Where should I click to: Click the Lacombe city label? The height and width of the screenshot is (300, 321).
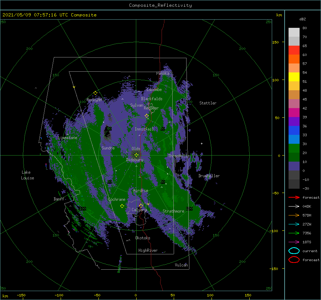coord(154,90)
